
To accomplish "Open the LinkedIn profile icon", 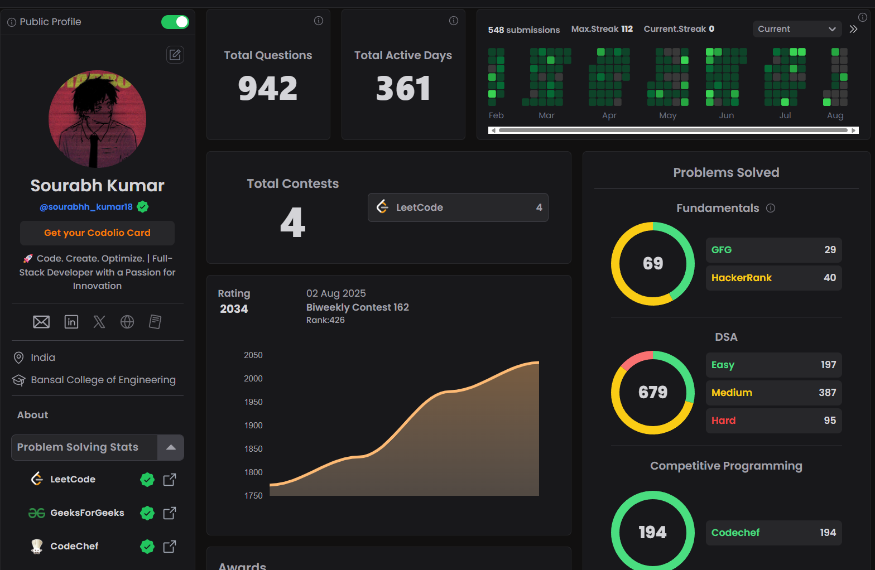I will tap(71, 322).
